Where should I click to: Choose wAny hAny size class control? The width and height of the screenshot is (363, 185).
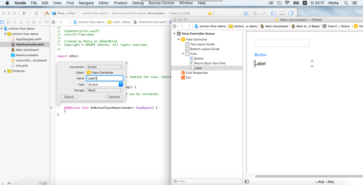click(x=325, y=182)
